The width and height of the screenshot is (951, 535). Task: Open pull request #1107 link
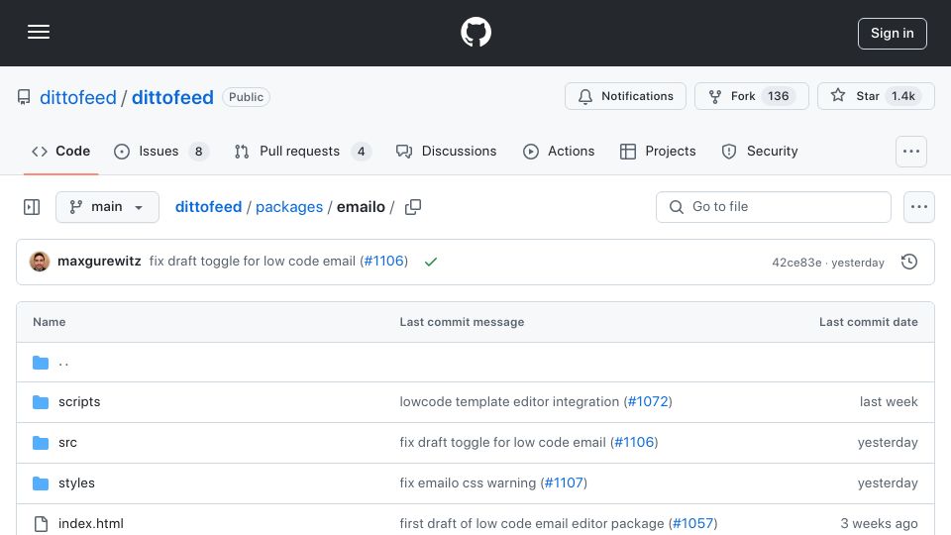564,482
